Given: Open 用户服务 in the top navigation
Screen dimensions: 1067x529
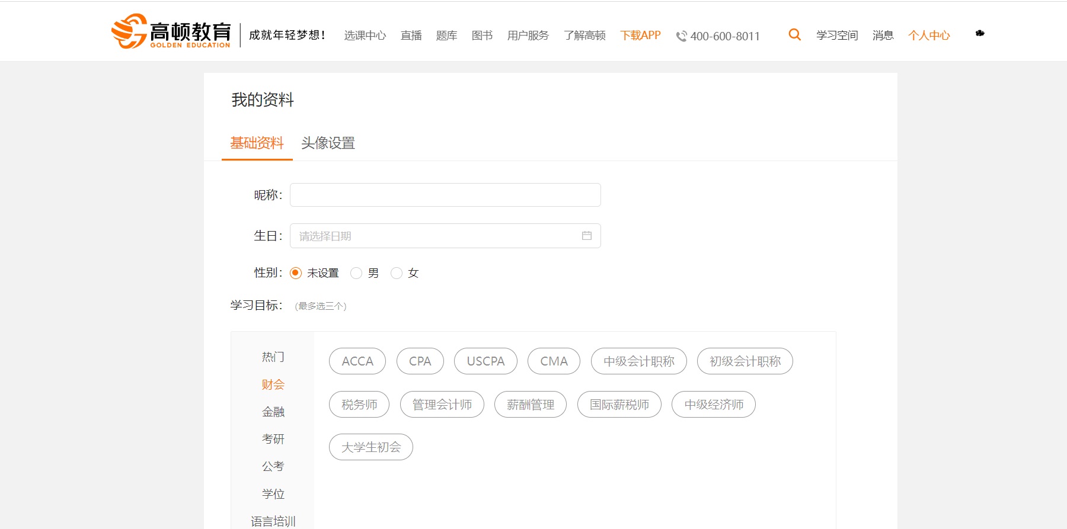Looking at the screenshot, I should [528, 36].
